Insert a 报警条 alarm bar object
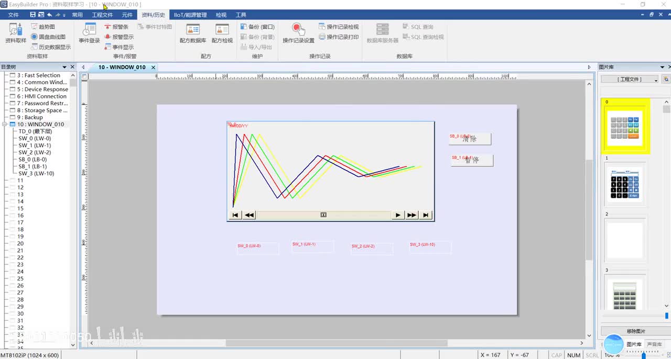Viewport: 671px width, 359px height. [x=116, y=27]
